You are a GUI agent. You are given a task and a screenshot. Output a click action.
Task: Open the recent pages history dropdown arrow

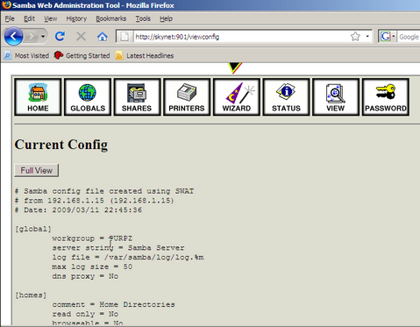pos(43,37)
